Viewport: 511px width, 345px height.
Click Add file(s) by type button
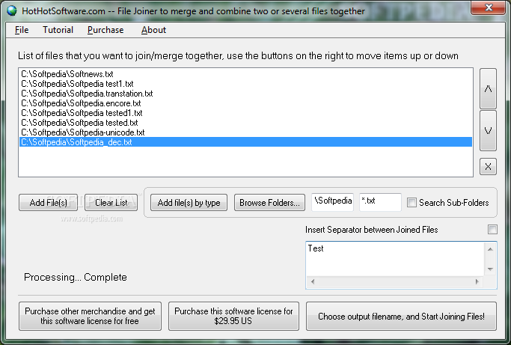pyautogui.click(x=189, y=203)
